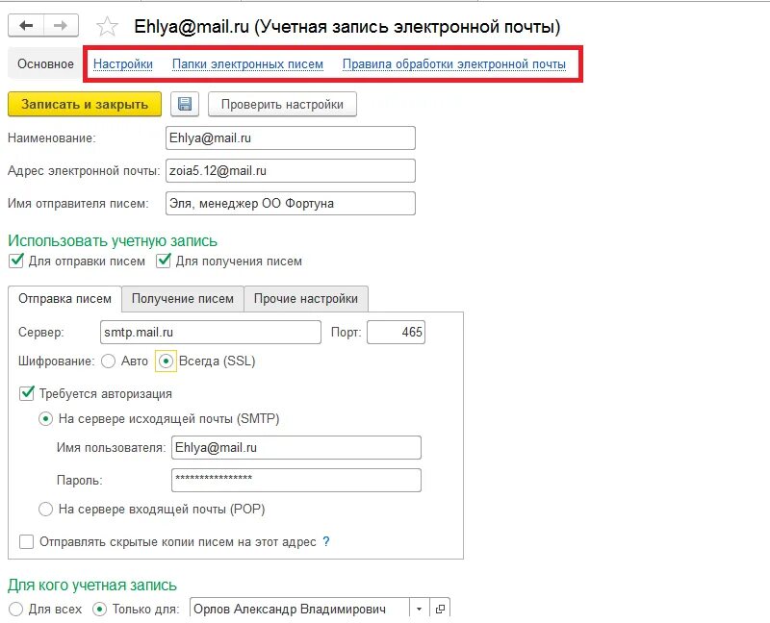Click the Сервер field with smtp.mail.ru
This screenshot has width=770, height=623.
pos(211,332)
